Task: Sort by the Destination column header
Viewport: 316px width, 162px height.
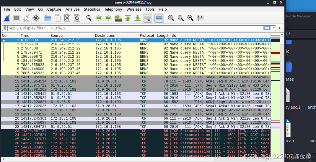Action: pyautogui.click(x=117, y=35)
